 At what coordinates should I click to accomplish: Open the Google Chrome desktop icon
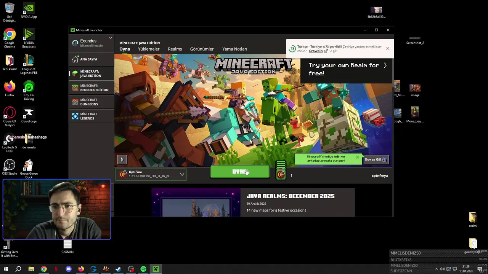tap(10, 39)
